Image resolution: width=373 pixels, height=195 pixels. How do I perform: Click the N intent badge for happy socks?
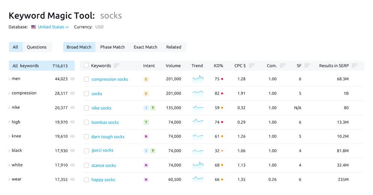[146, 180]
